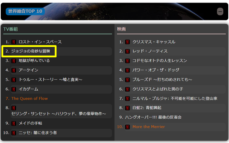Click the Netflix icon beside 白蛇2: 青蛇興起
Viewport: 229px width, 143px height.
point(127,108)
